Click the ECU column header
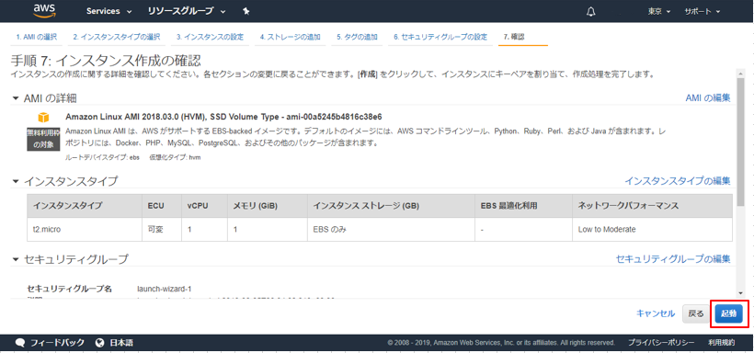The width and height of the screenshot is (754, 353). point(162,206)
